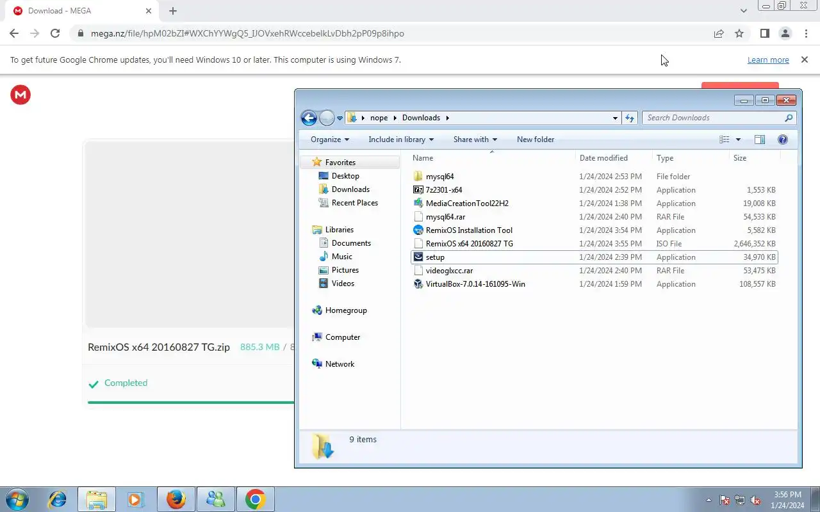820x512 pixels.
Task: Open Documents library
Action: pos(351,243)
